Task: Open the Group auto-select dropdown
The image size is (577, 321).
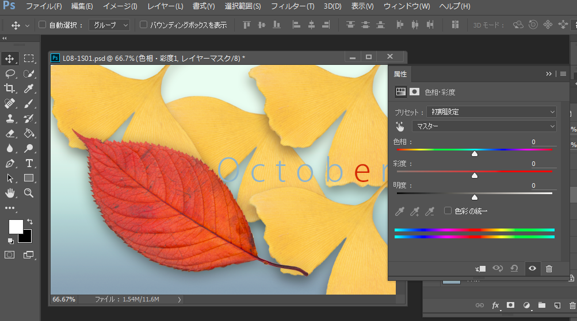Action: pyautogui.click(x=109, y=25)
